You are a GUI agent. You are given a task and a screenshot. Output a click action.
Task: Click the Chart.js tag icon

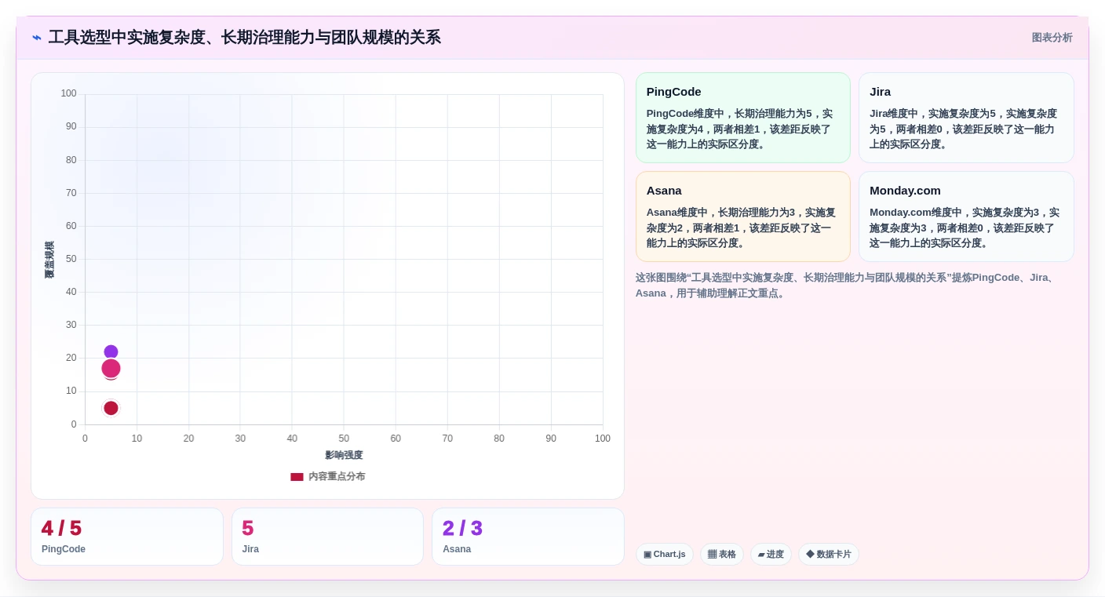[x=647, y=555]
